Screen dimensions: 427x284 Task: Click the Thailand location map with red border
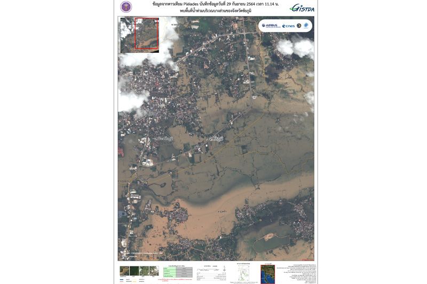[x=268, y=274]
